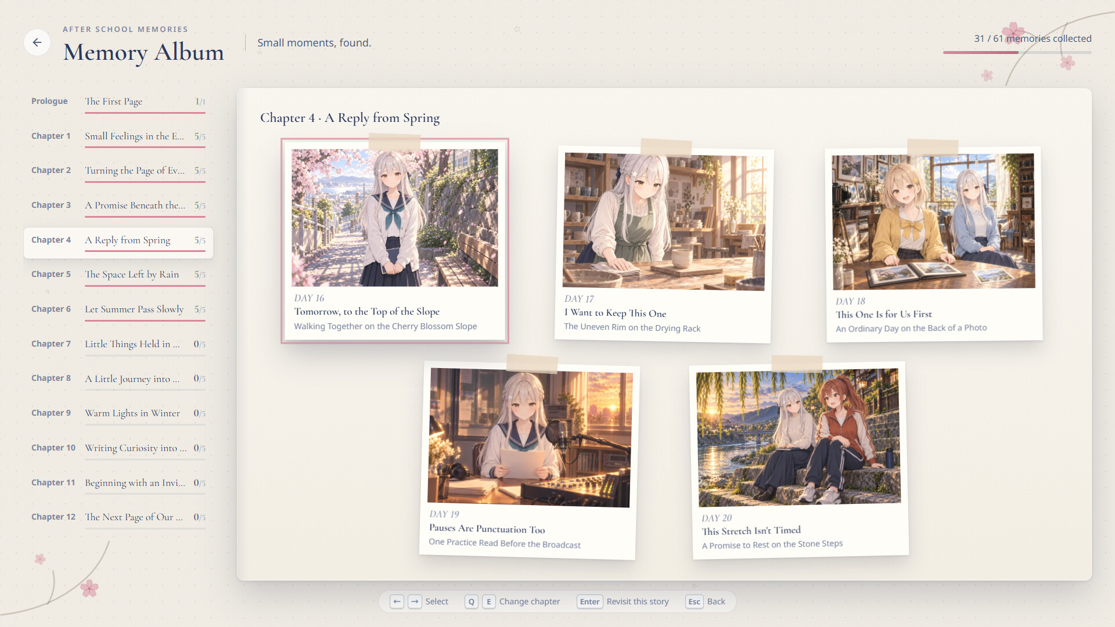Click 'This One Is for Us First' title
The height and width of the screenshot is (627, 1115).
(884, 314)
